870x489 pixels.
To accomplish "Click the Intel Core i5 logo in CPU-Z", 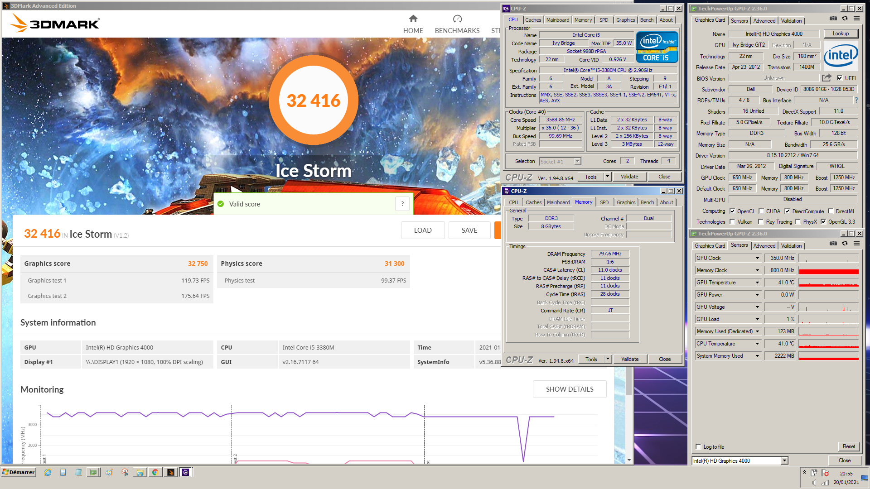I will tap(657, 47).
